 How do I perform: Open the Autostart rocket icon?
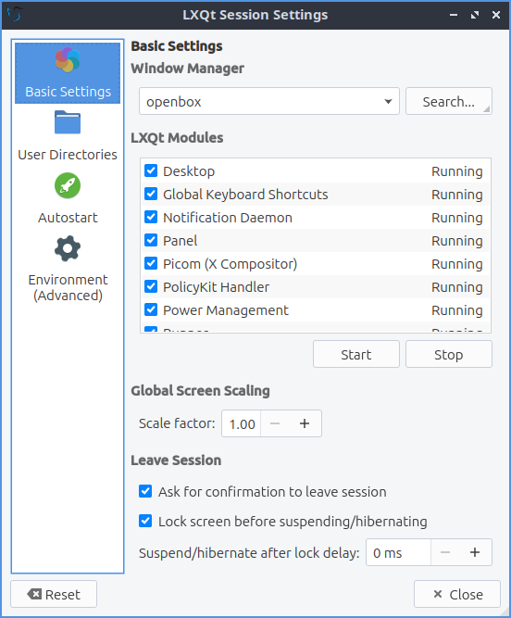coord(68,185)
